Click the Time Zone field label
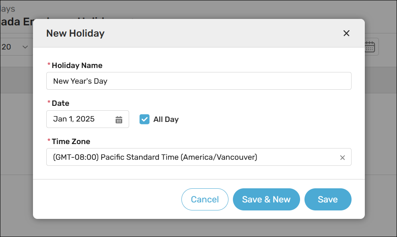Screen dimensions: 397x237 point(71,142)
